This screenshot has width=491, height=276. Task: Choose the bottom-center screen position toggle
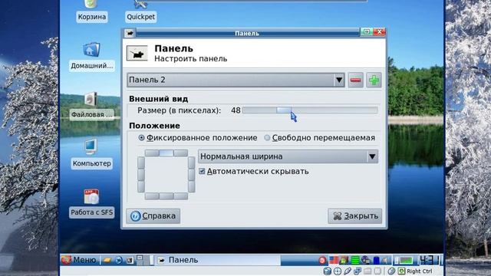(166, 196)
